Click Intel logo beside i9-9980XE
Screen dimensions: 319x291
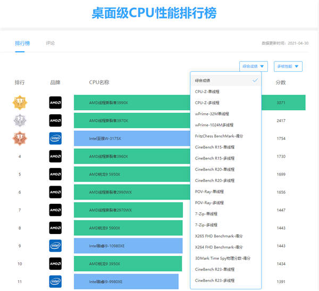pyautogui.click(x=55, y=281)
